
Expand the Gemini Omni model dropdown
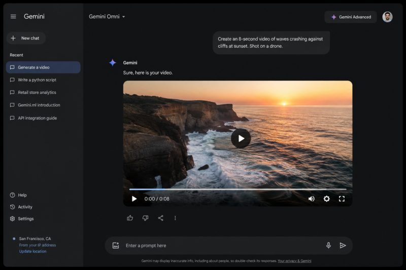(x=107, y=17)
